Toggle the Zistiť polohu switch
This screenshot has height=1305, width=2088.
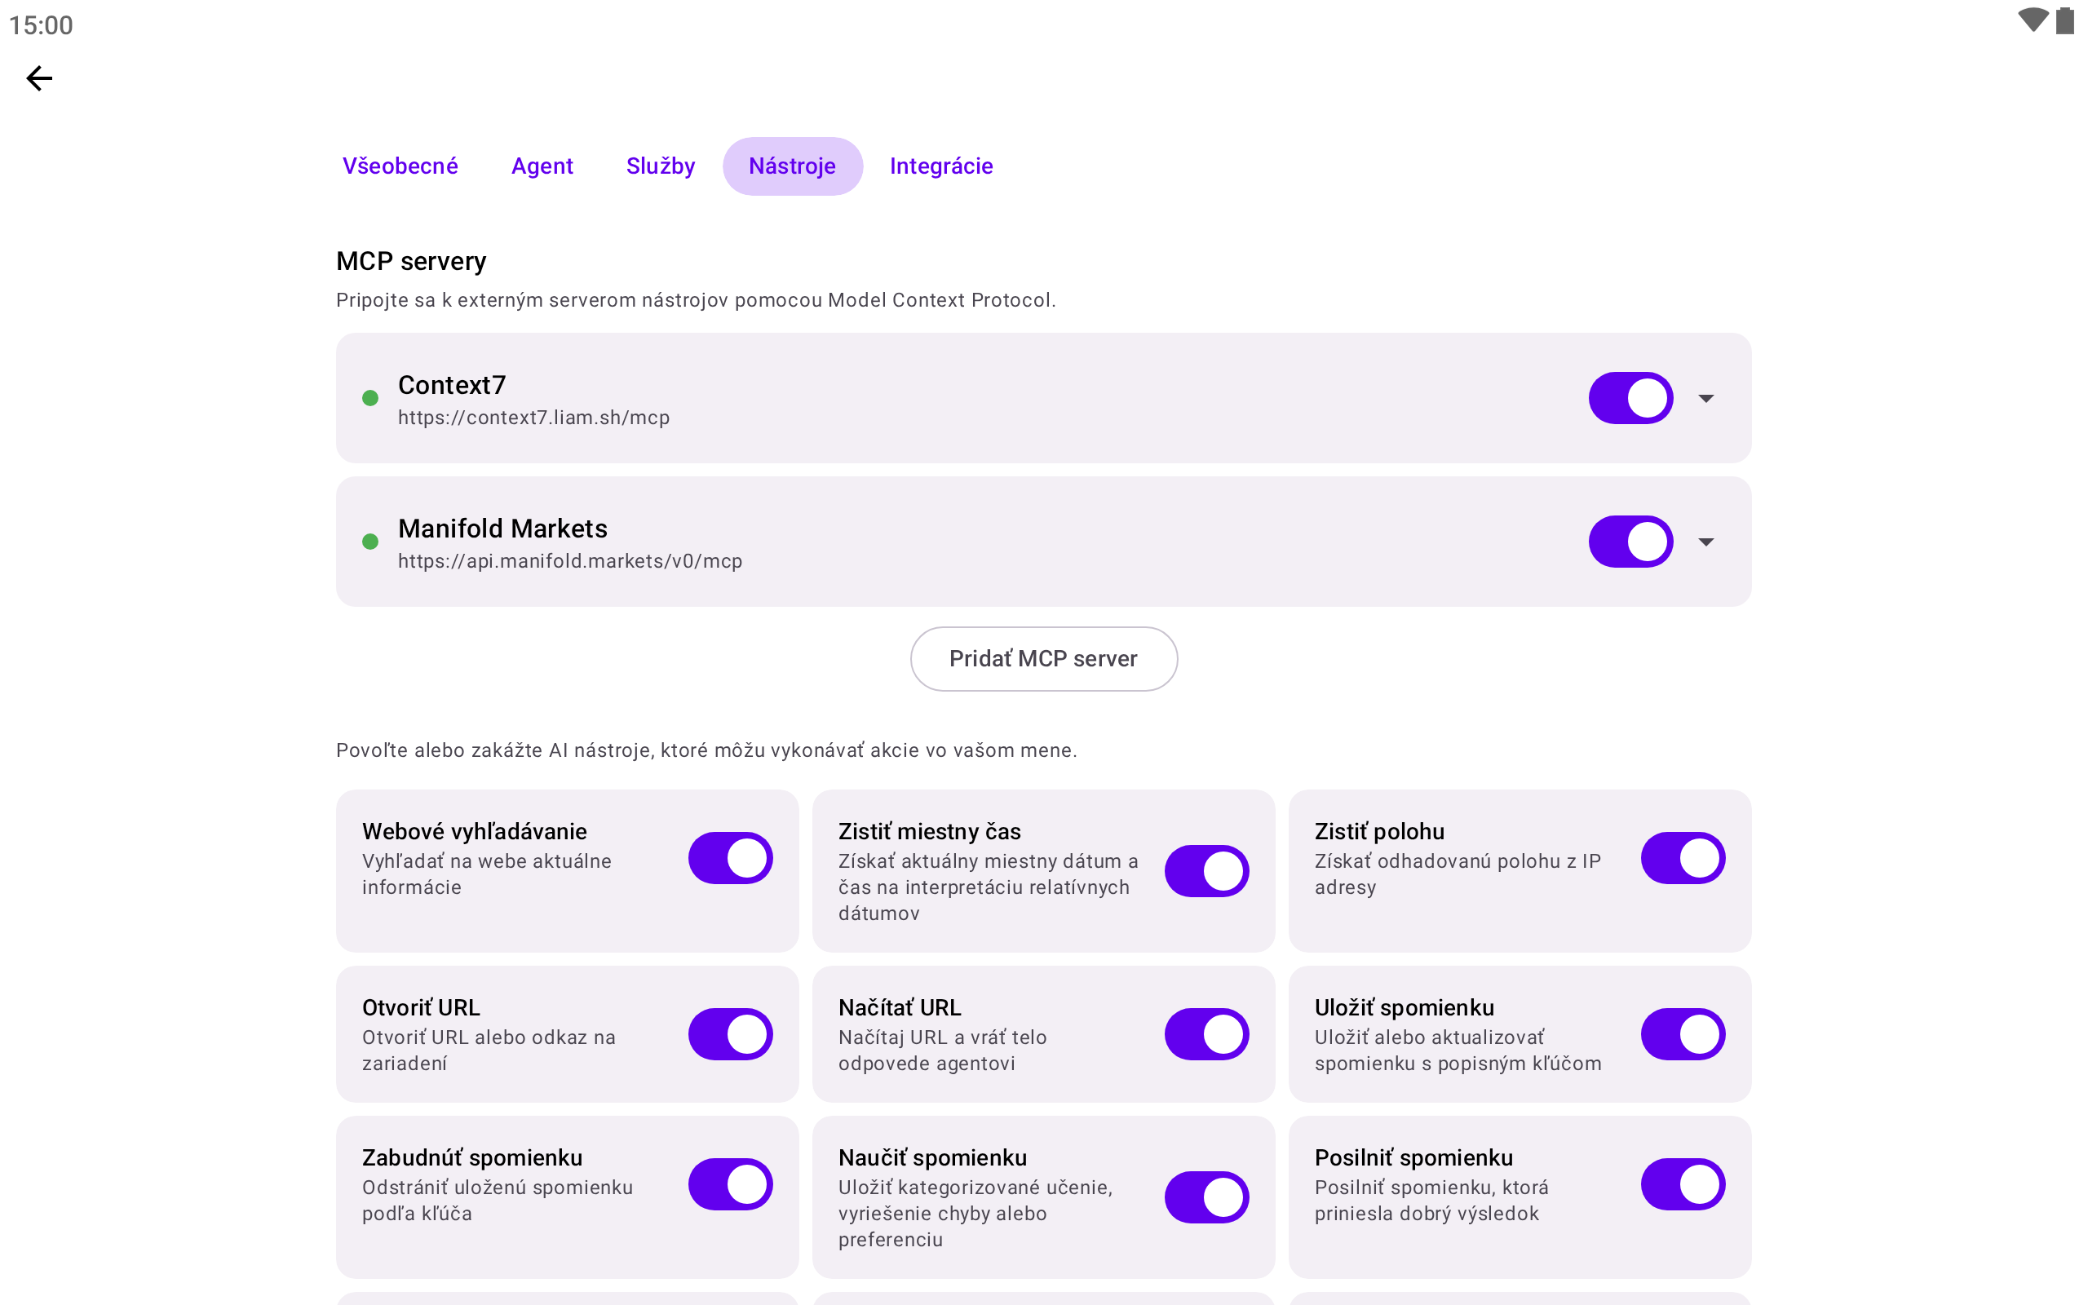1683,858
